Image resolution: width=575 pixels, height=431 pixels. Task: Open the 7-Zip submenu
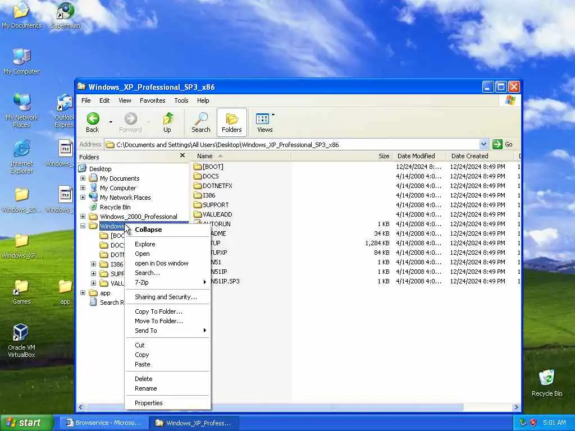(x=167, y=282)
